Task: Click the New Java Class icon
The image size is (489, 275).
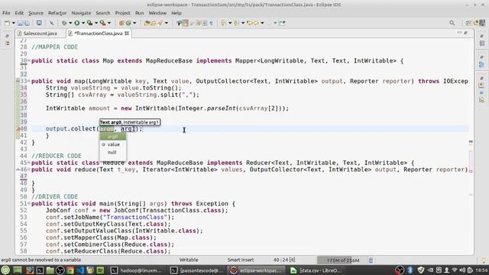Action: pyautogui.click(x=128, y=23)
